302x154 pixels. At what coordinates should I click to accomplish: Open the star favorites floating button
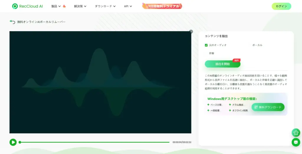tap(296, 133)
